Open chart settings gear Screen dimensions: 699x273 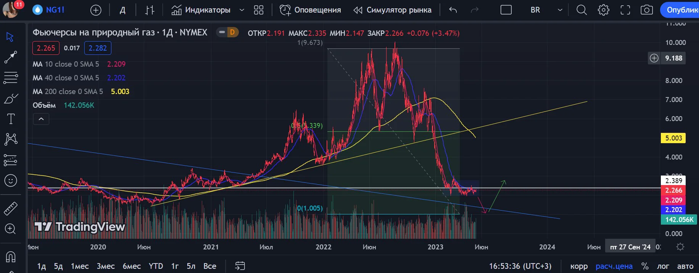pyautogui.click(x=604, y=10)
